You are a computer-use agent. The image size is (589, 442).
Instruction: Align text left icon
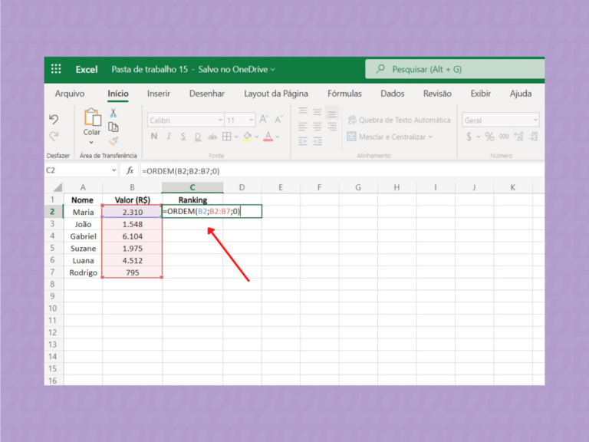(303, 127)
